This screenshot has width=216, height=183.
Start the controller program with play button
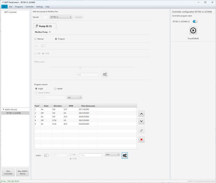tap(193, 30)
